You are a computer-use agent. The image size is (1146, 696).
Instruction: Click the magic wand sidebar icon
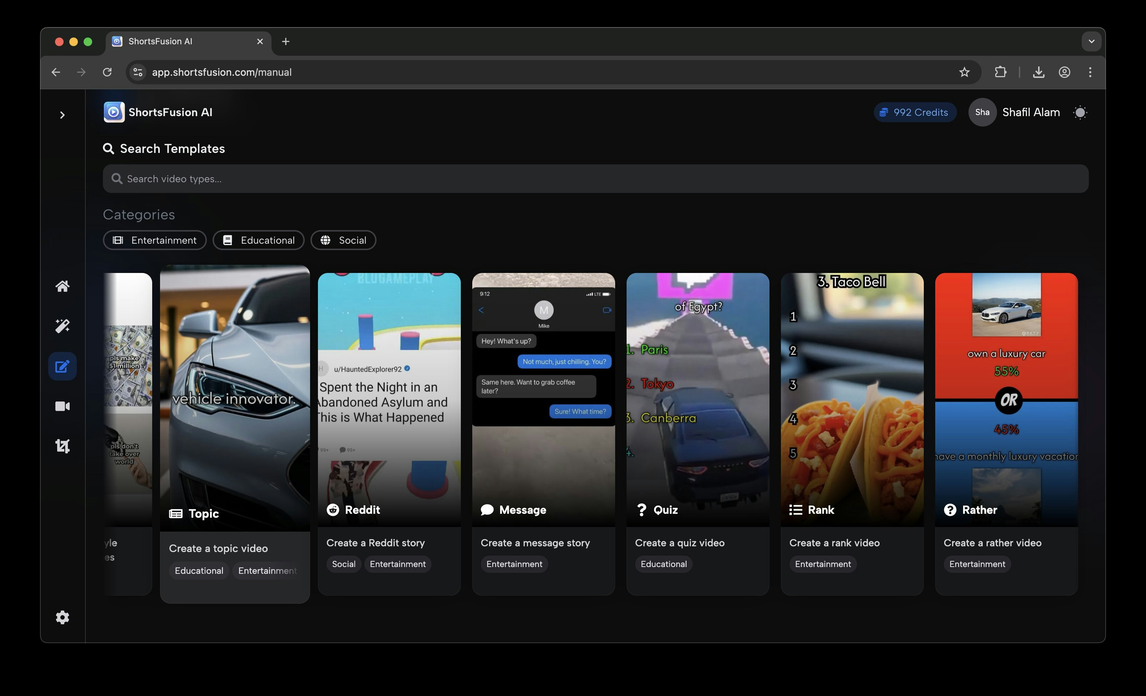62,325
